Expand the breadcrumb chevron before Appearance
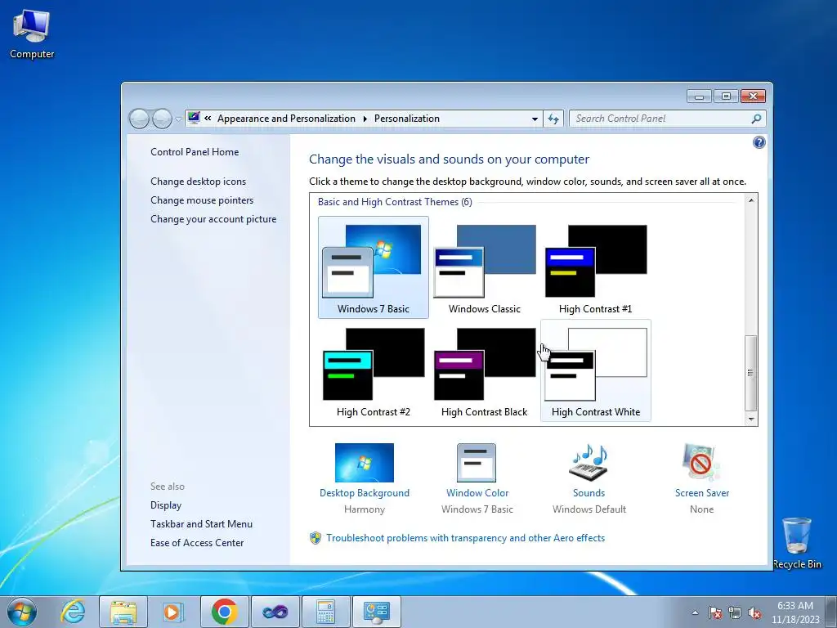The width and height of the screenshot is (837, 628). [x=208, y=119]
